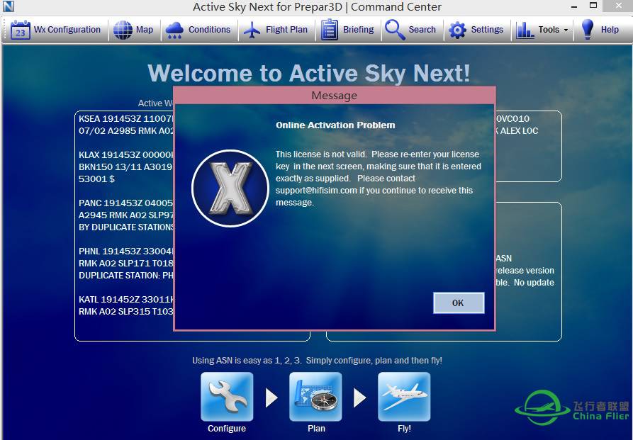Click the Tools bar chart icon

(x=525, y=30)
